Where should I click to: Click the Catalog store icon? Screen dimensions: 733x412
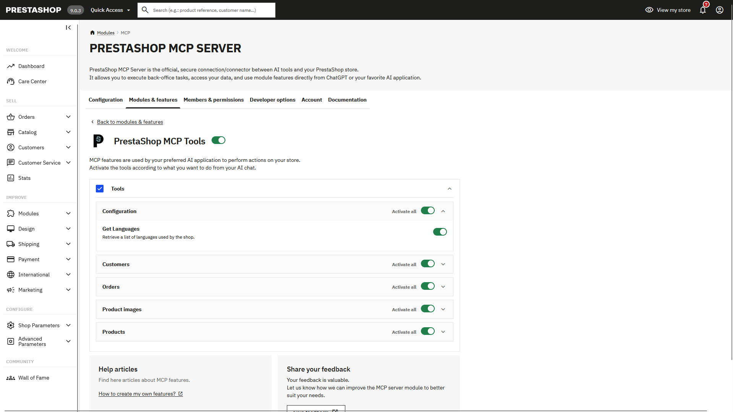11,132
